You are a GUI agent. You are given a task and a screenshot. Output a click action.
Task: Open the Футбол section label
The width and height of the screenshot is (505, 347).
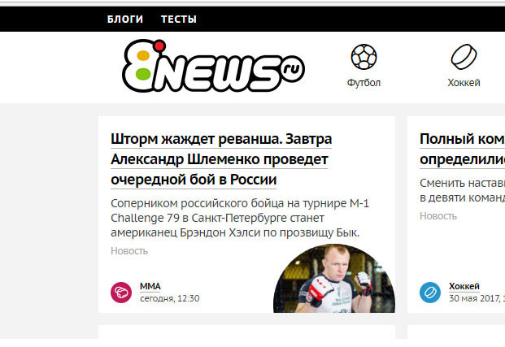coord(364,83)
